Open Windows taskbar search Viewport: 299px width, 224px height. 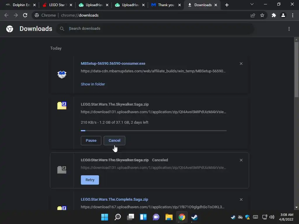coord(117,217)
